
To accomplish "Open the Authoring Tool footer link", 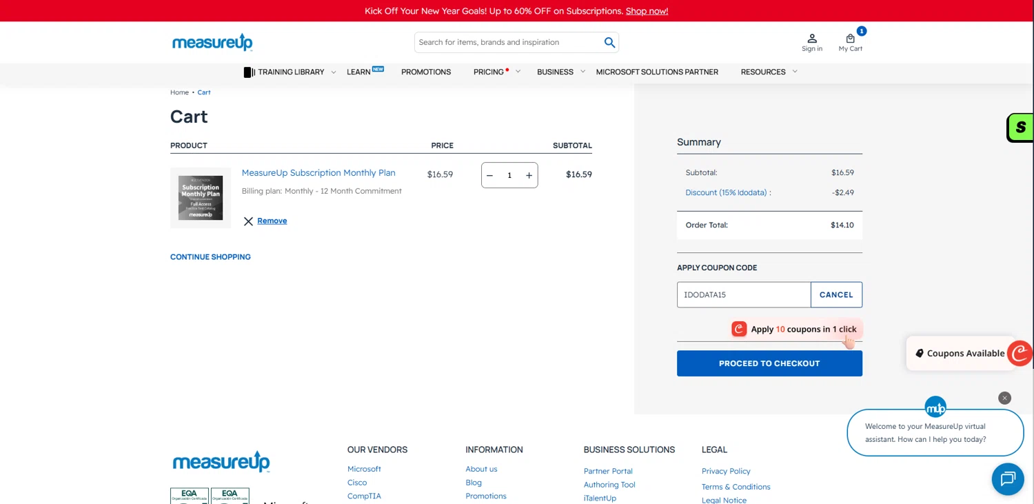I will point(609,485).
